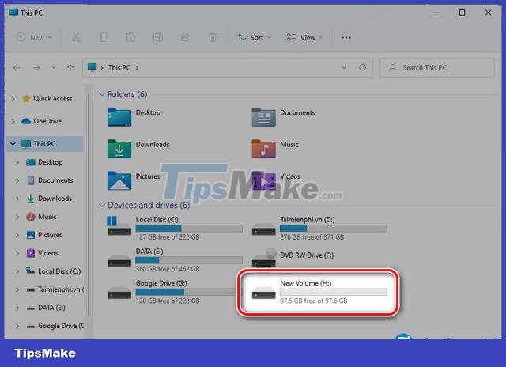Expand DATA (E:) node in sidebar
Image resolution: width=506 pixels, height=367 pixels.
17,308
